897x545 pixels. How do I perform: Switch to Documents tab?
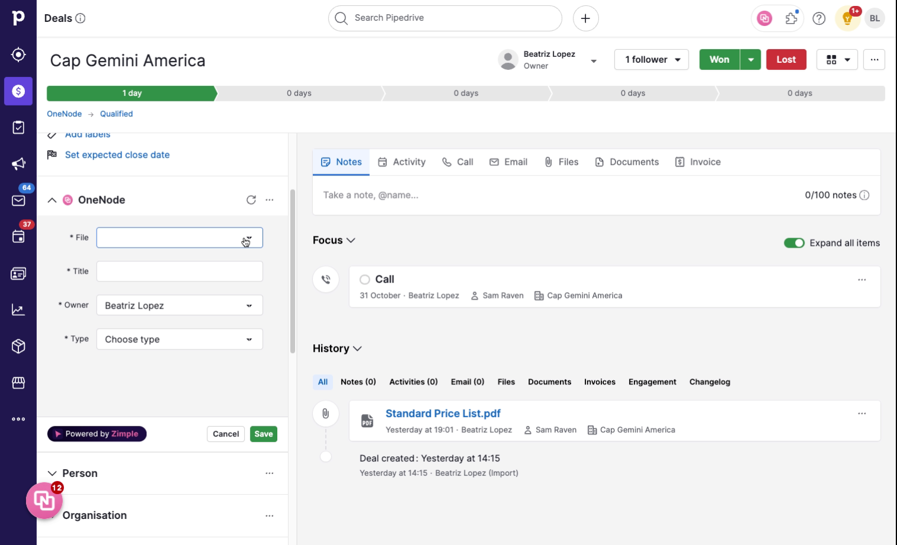[x=627, y=162]
